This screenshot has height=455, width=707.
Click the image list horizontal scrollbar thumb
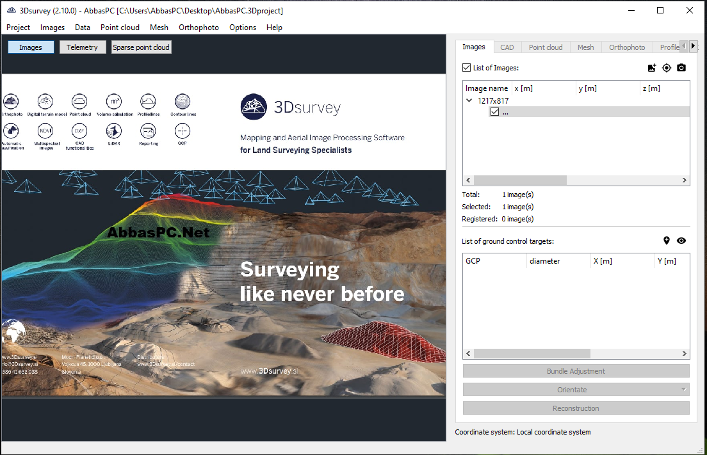pos(520,180)
